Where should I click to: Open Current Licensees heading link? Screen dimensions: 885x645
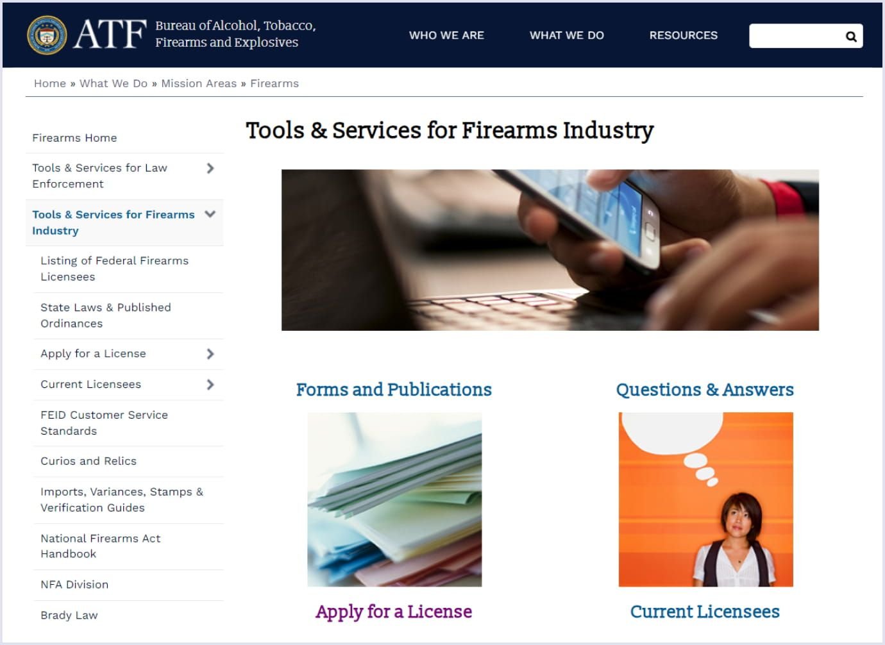[705, 612]
